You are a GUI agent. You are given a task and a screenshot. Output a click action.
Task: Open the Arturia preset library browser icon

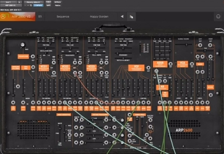point(40,17)
